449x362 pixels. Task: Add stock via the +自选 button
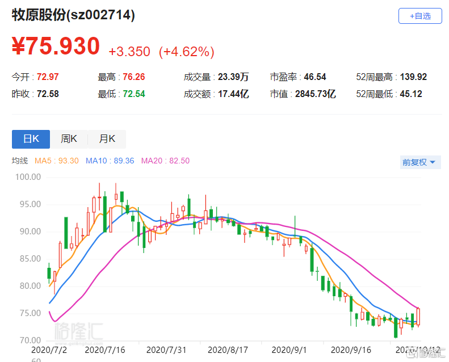[x=420, y=16]
